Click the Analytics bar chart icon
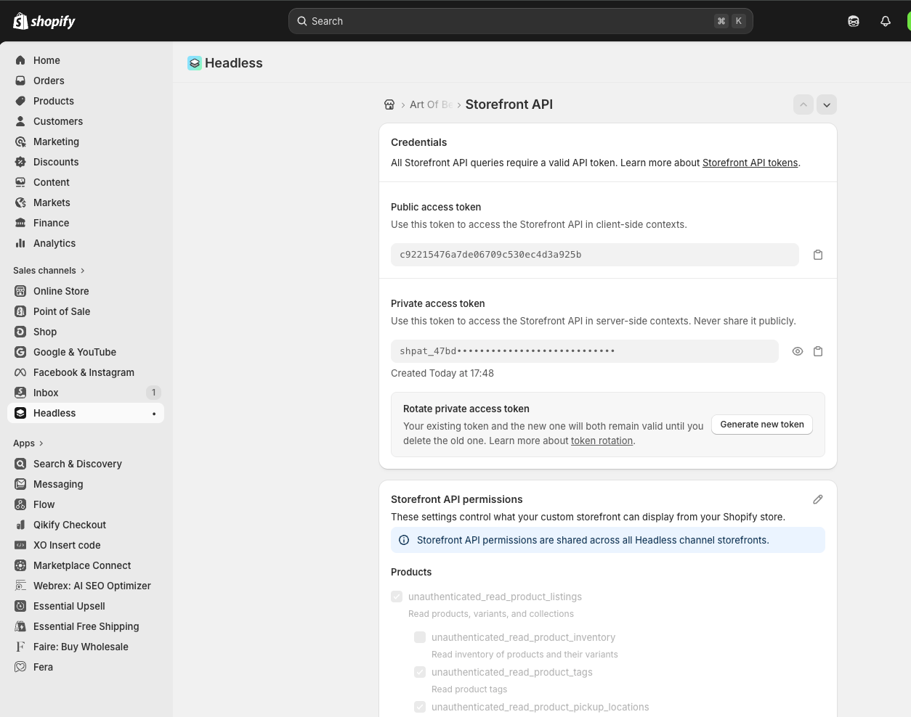 (20, 243)
